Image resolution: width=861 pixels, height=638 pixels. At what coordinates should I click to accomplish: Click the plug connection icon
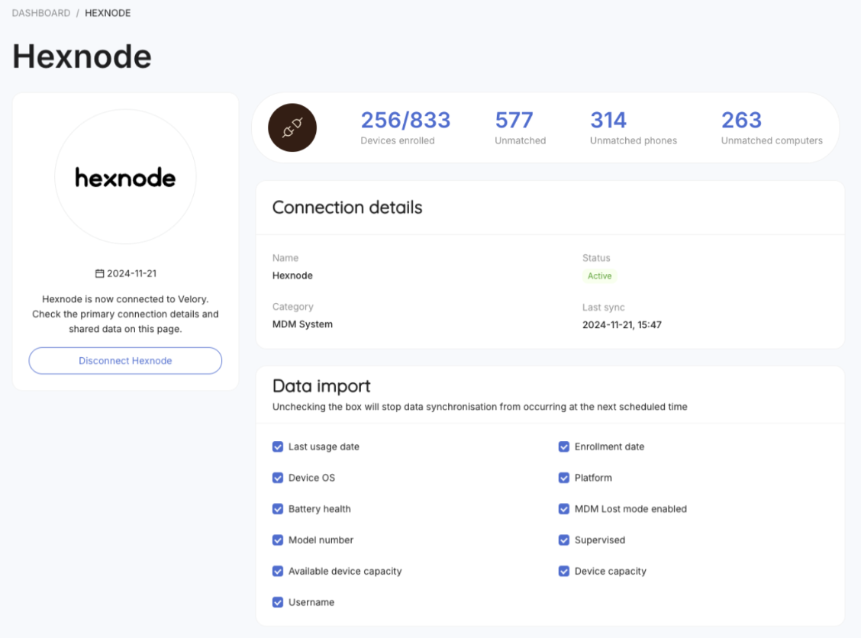(292, 128)
